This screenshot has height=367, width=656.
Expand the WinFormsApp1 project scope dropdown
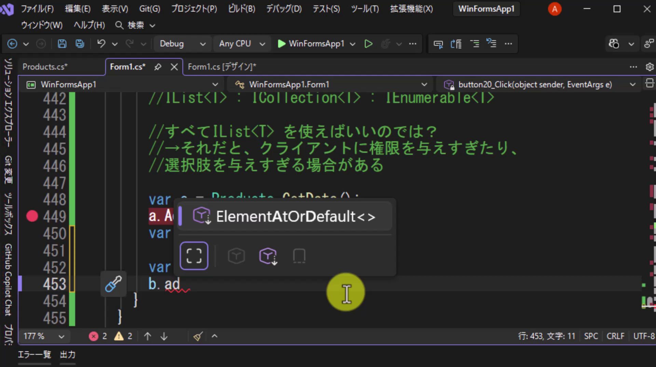215,84
